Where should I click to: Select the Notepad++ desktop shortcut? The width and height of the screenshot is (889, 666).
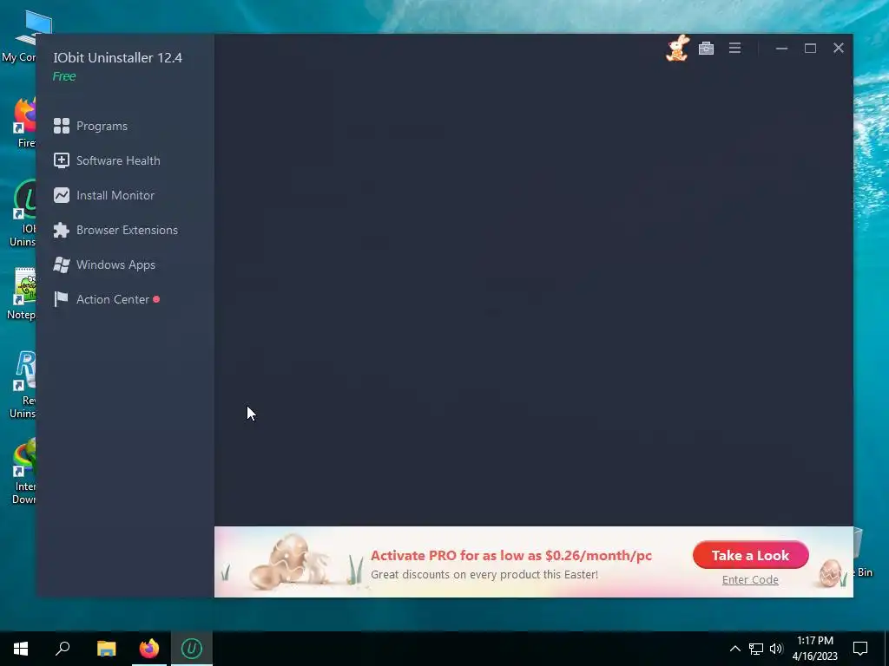pyautogui.click(x=22, y=294)
